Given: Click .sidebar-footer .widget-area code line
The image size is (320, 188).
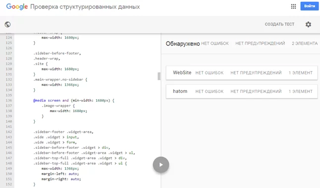Looking at the screenshot, I should click(63, 132).
